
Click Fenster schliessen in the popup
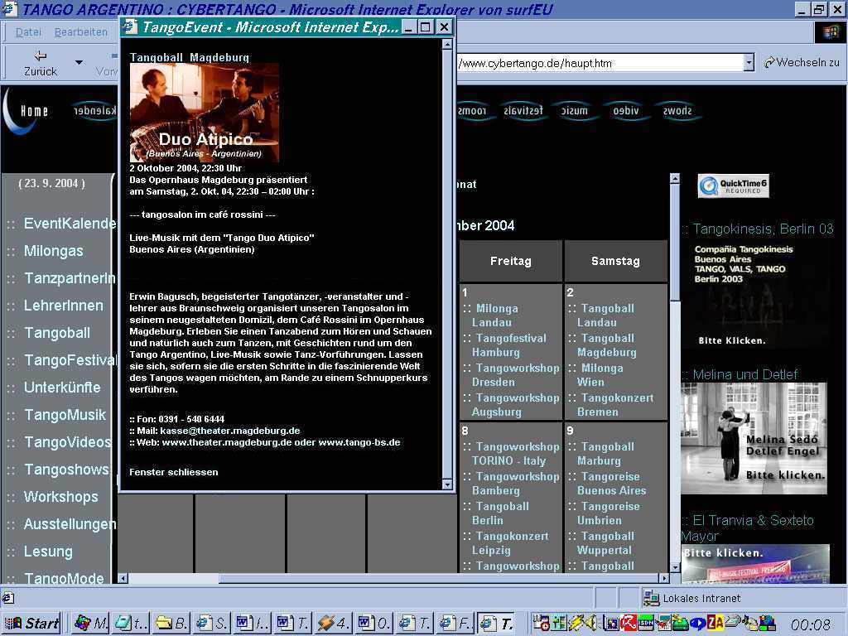(x=174, y=472)
